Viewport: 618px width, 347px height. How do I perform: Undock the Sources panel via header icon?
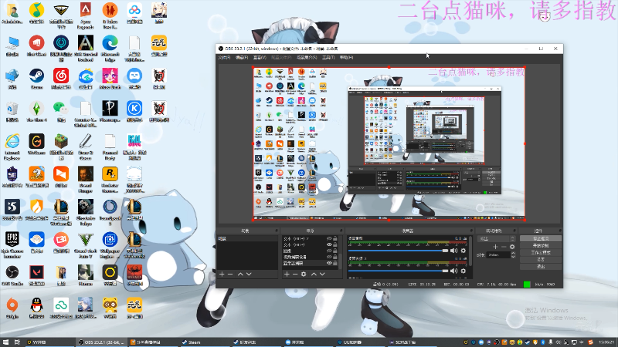[341, 231]
